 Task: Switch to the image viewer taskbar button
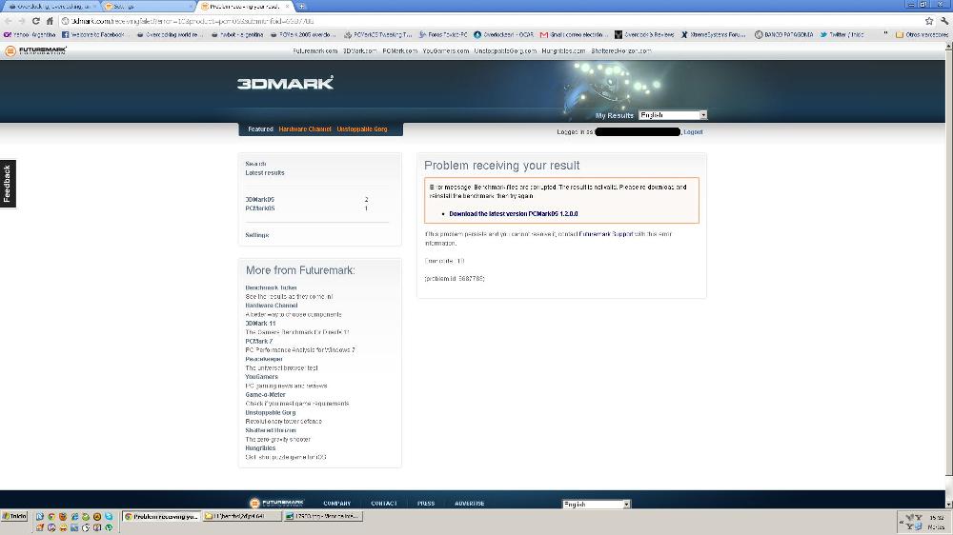[x=323, y=516]
